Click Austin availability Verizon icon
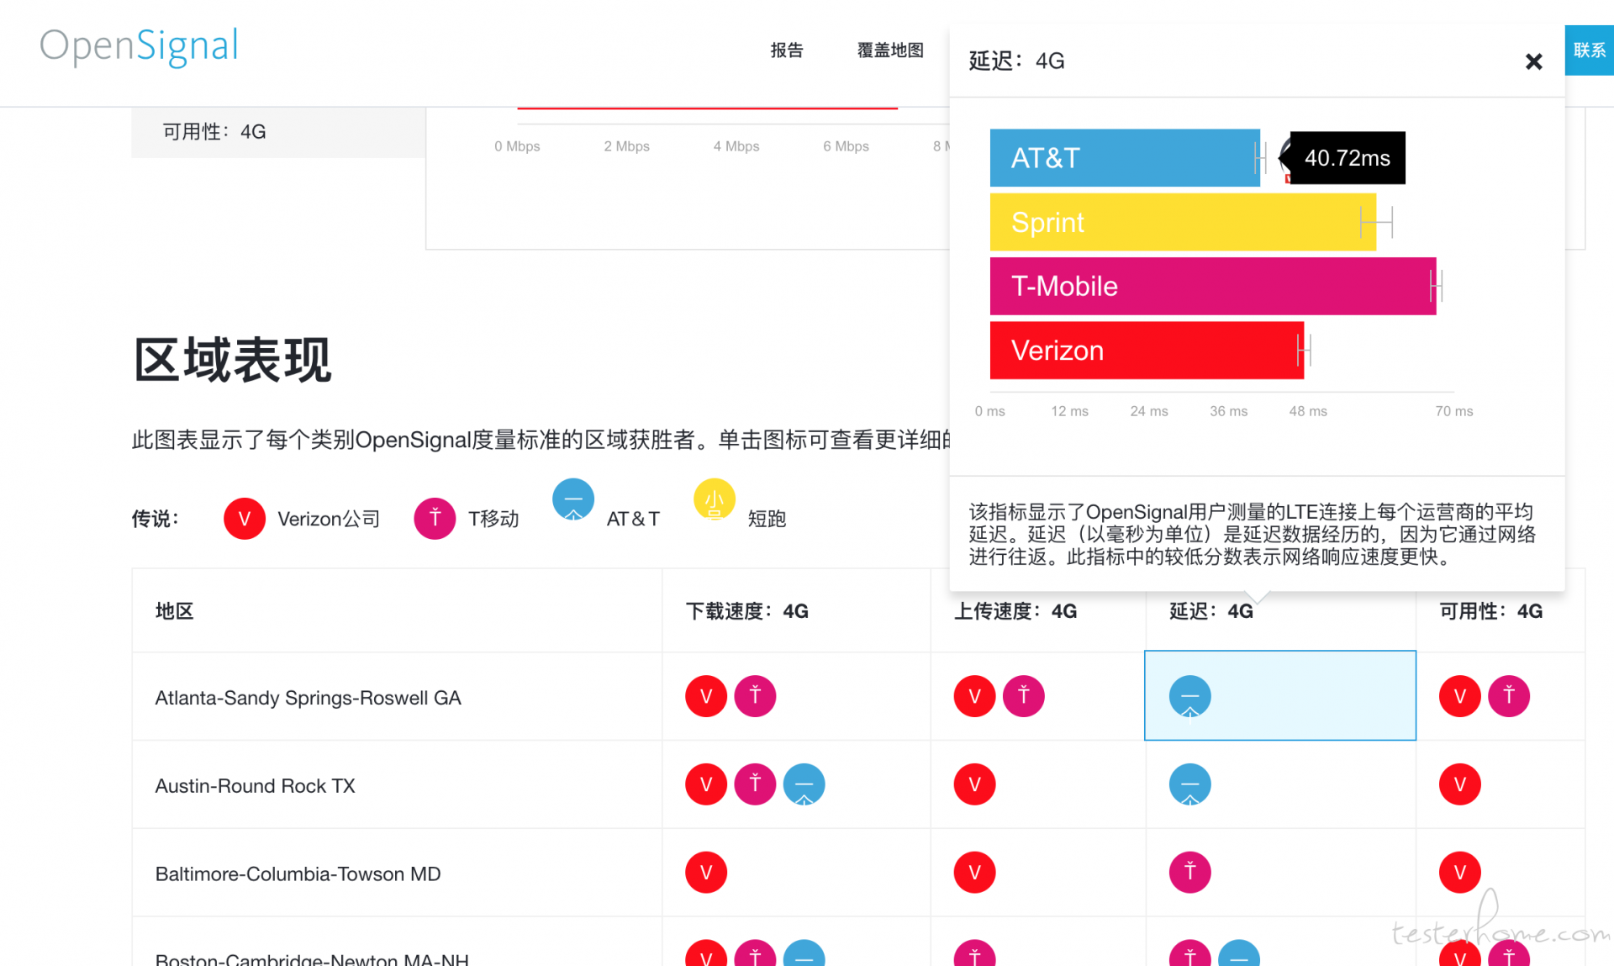 click(x=1460, y=784)
